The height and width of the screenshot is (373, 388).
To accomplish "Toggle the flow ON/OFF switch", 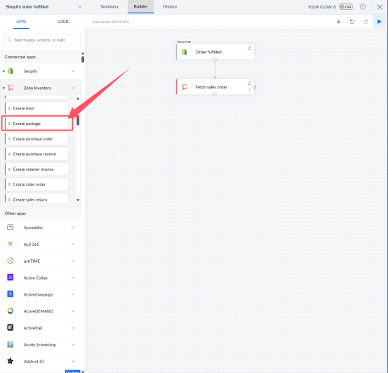I will 346,7.
